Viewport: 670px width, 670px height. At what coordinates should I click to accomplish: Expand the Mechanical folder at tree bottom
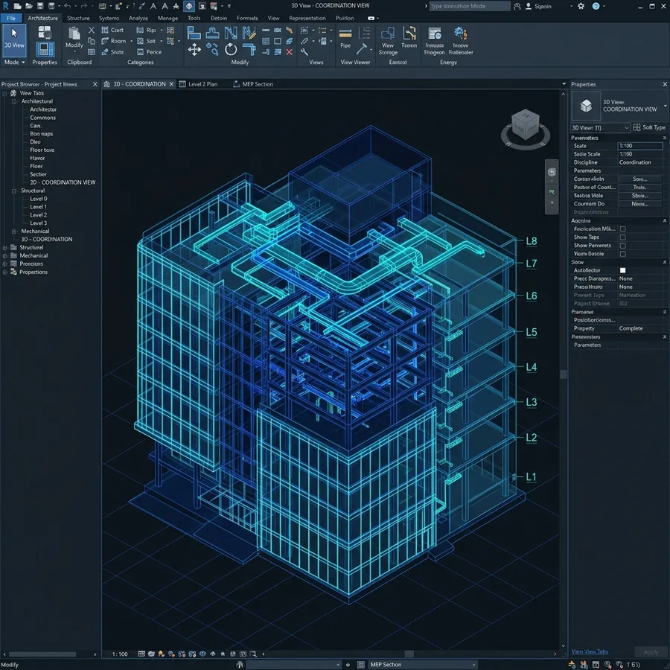5,256
